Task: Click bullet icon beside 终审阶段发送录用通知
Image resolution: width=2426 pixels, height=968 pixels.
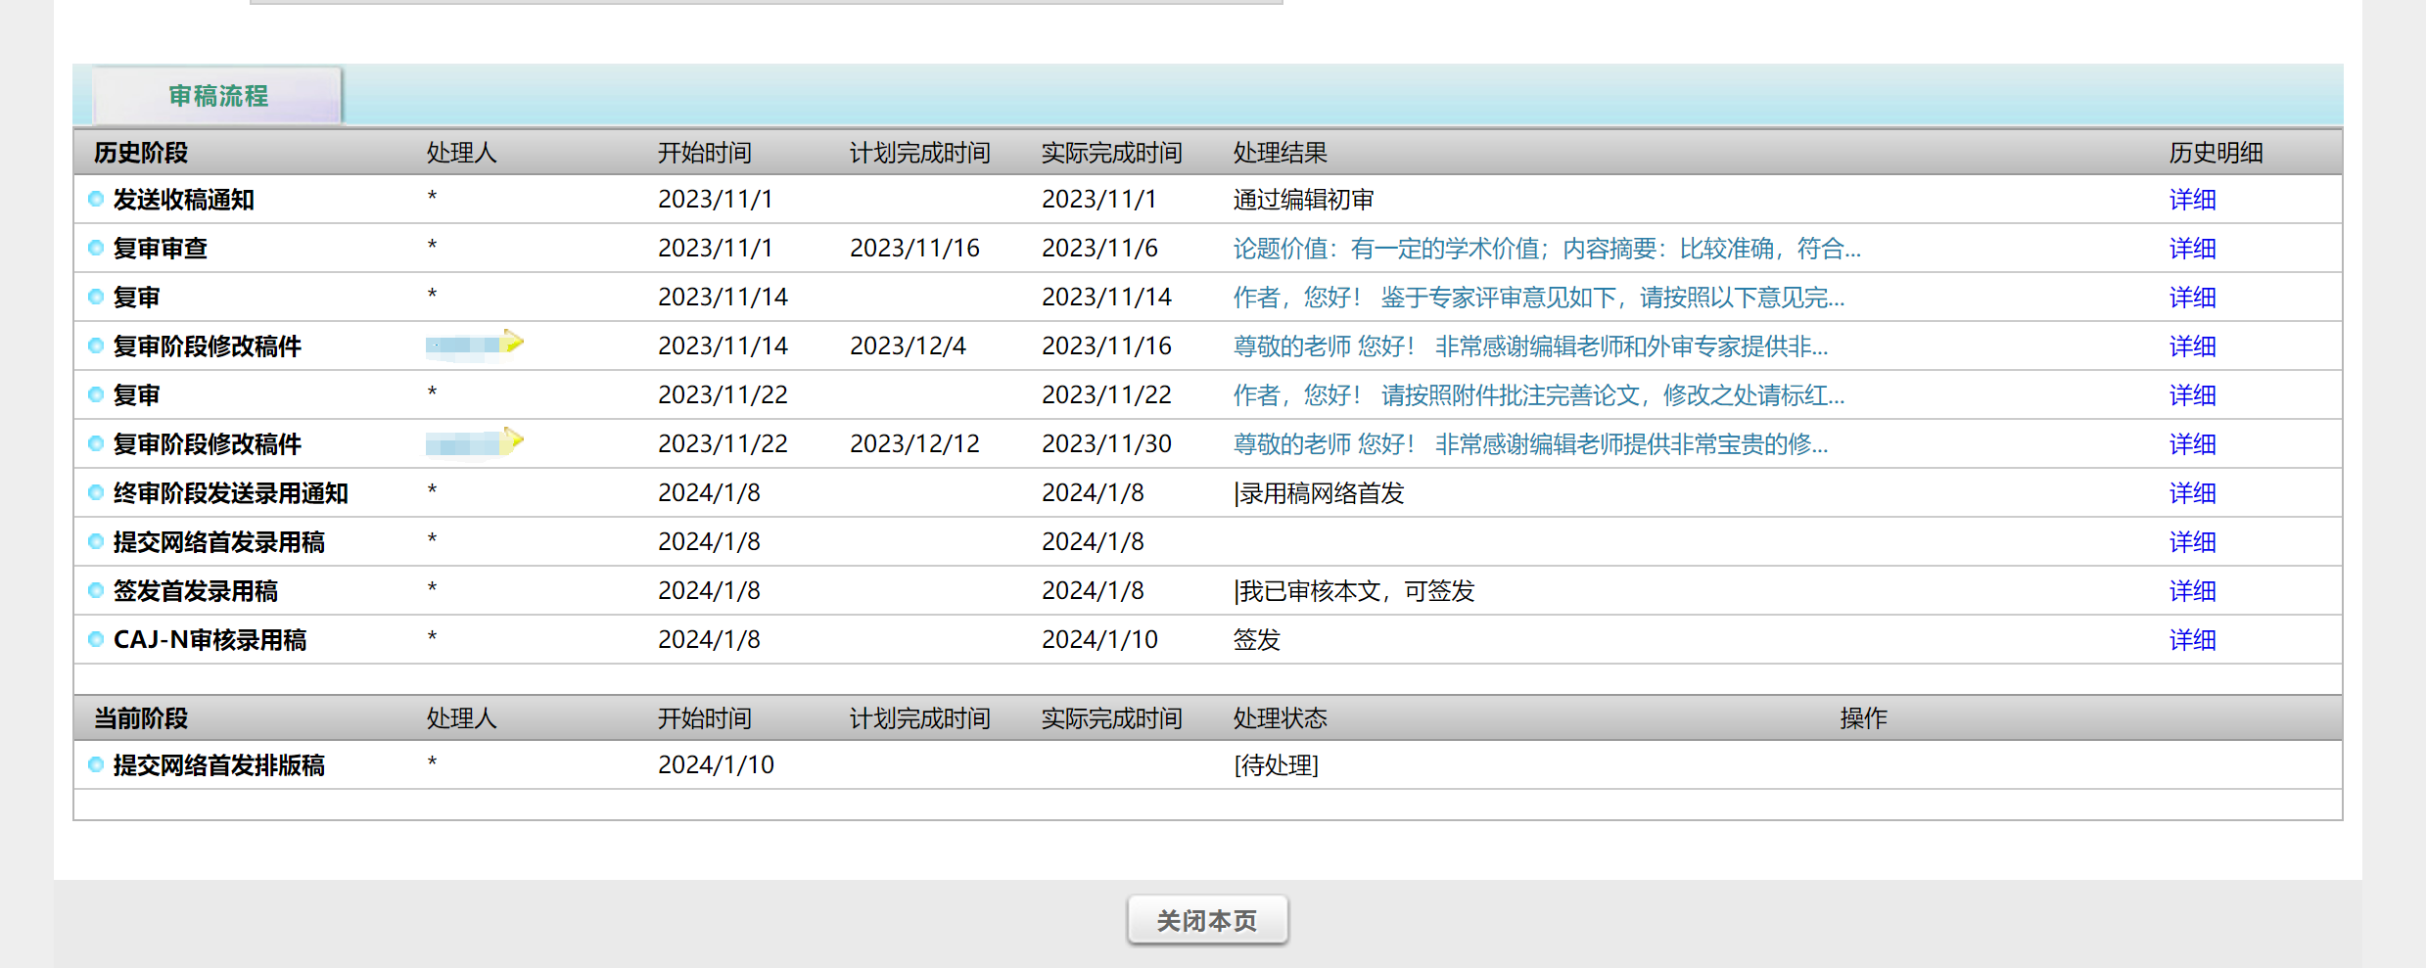Action: click(x=96, y=493)
